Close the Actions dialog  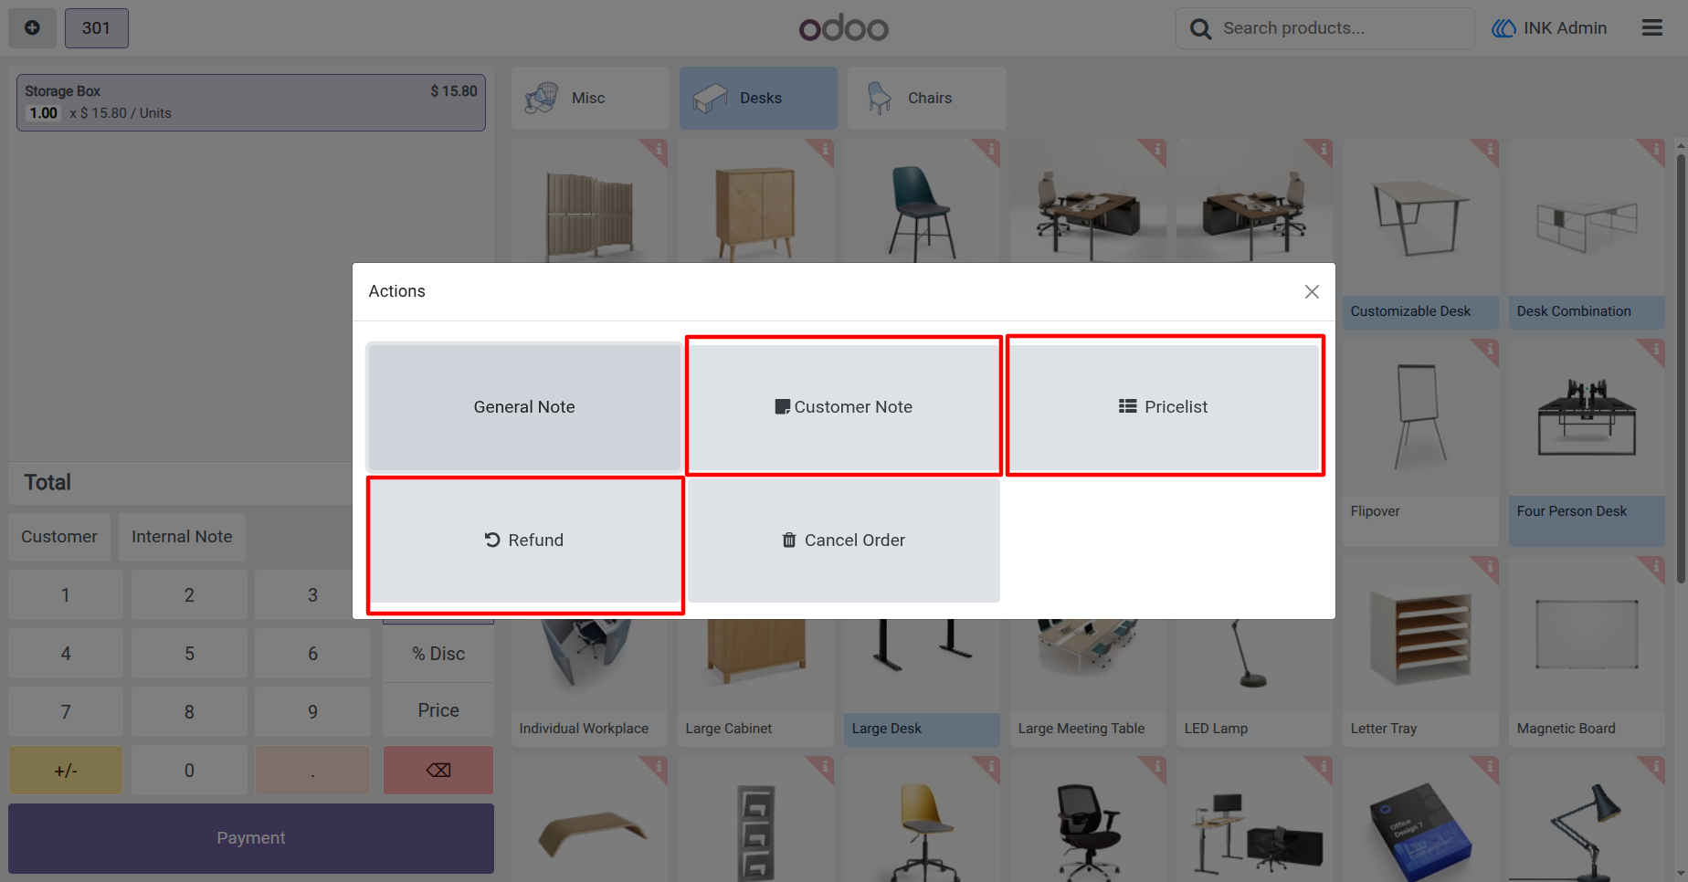pos(1312,291)
